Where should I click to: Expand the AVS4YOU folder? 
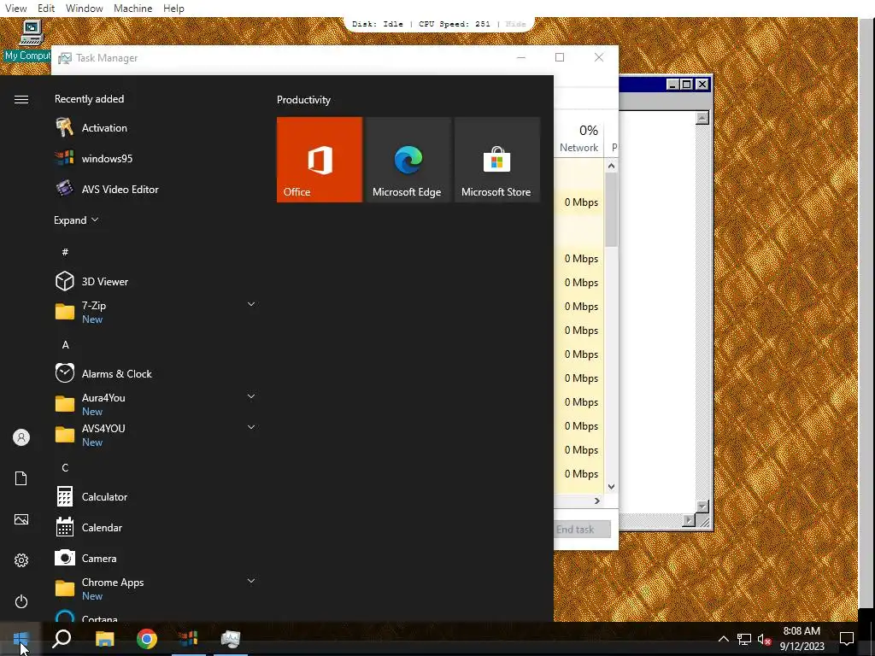click(x=251, y=427)
